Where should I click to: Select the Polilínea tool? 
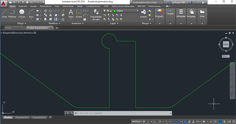tap(12, 13)
